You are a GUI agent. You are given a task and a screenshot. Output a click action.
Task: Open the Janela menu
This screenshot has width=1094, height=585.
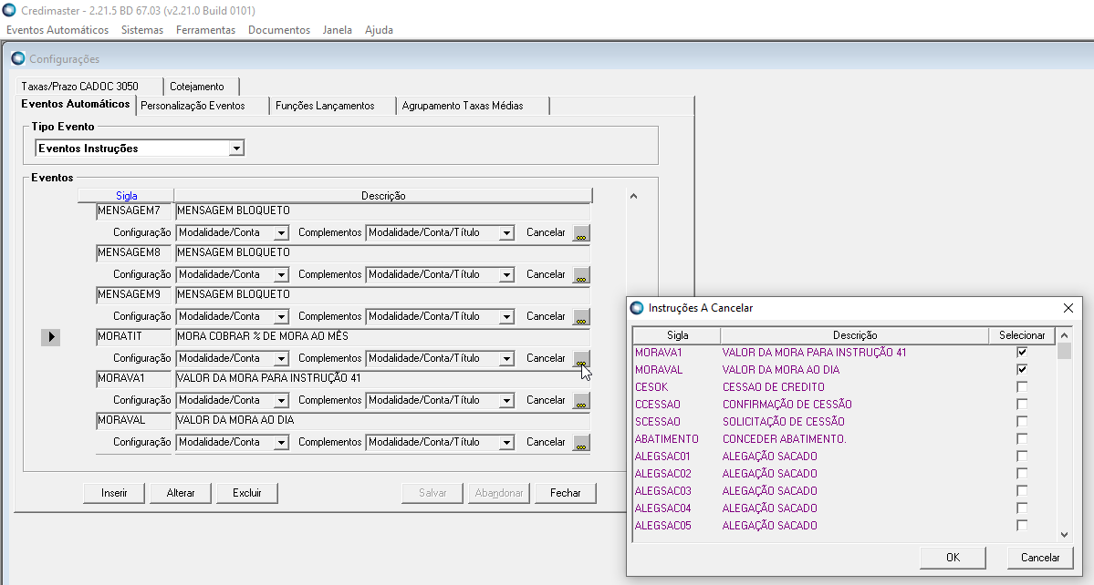coord(337,30)
